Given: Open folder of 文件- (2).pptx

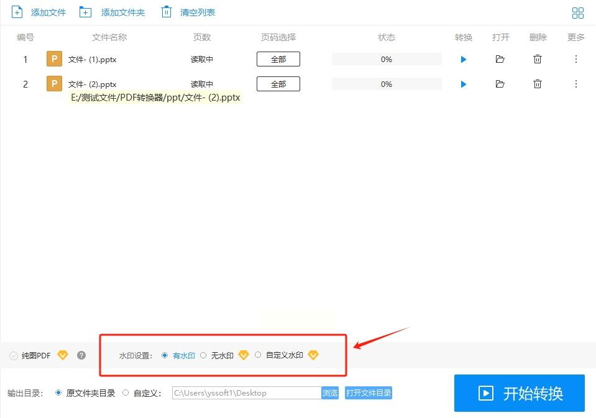Looking at the screenshot, I should pyautogui.click(x=500, y=84).
